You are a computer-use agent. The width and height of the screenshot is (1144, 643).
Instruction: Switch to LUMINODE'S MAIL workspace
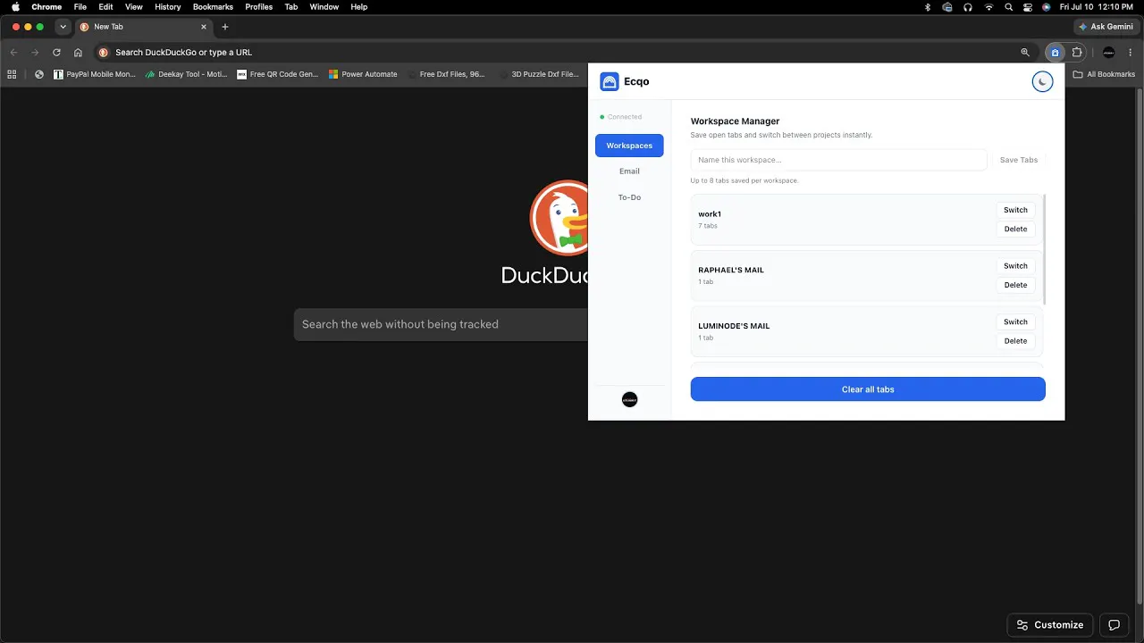[x=1015, y=321]
